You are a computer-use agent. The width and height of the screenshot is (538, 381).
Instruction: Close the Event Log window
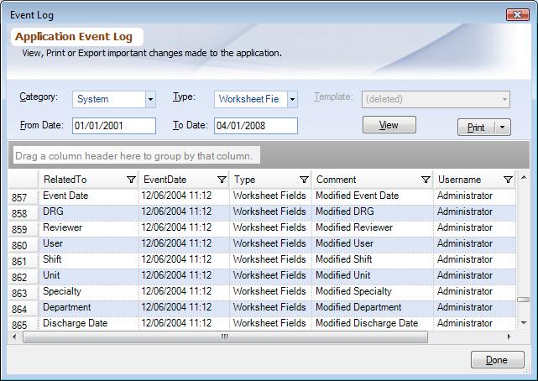point(517,15)
